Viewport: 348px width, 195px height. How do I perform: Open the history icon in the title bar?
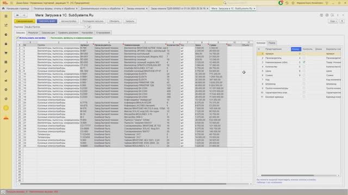287,3
